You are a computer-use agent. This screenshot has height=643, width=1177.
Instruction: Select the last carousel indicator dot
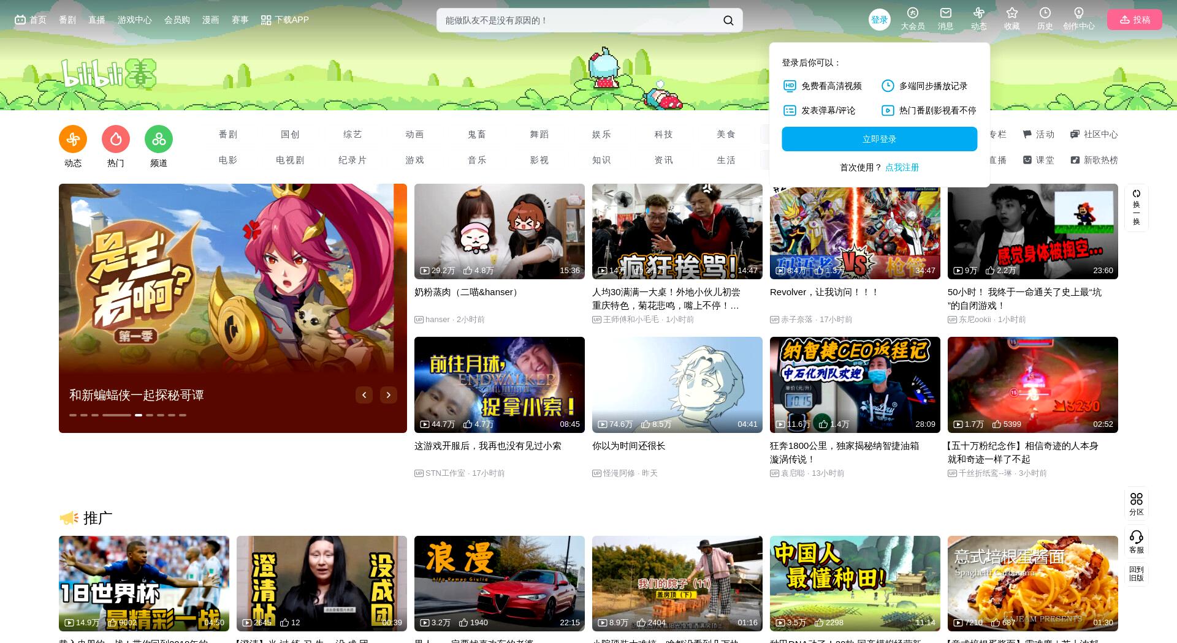point(183,415)
